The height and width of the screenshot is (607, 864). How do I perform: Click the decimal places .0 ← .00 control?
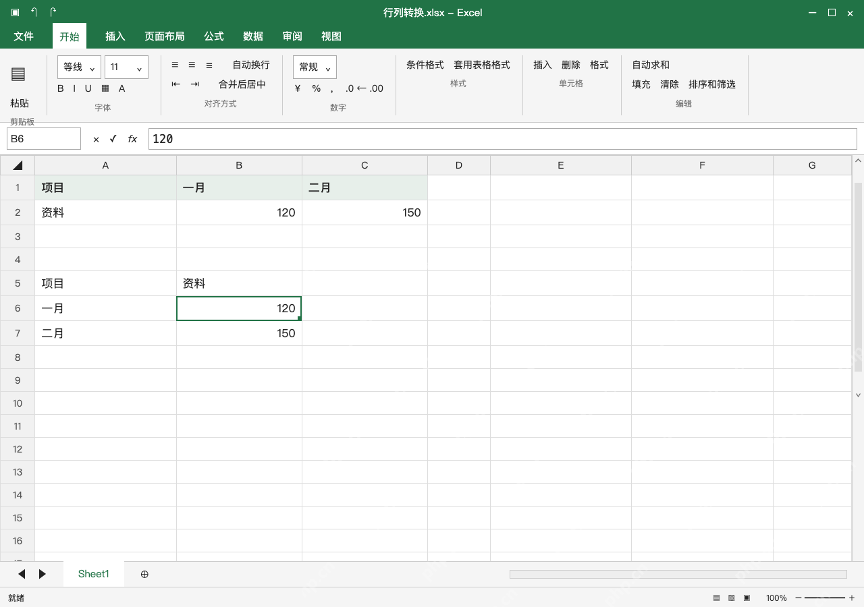(364, 88)
